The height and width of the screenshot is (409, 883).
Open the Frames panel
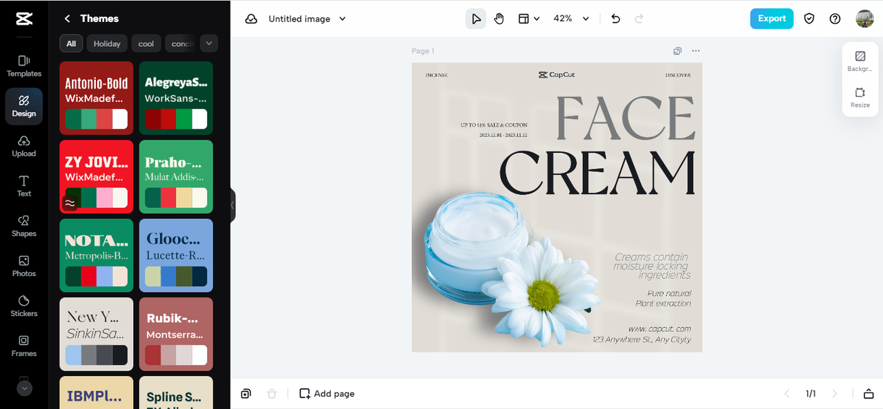coord(24,346)
